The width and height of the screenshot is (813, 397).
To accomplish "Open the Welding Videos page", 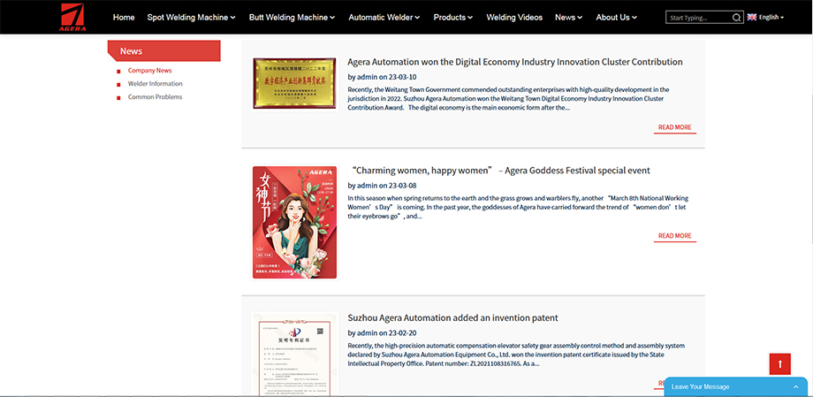I will (514, 17).
